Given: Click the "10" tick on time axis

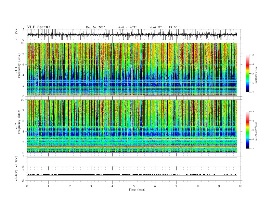Looking at the screenshot, I should pos(241,186).
